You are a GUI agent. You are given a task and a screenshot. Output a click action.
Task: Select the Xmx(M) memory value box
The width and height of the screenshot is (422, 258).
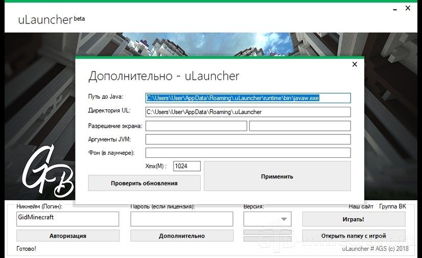[187, 166]
